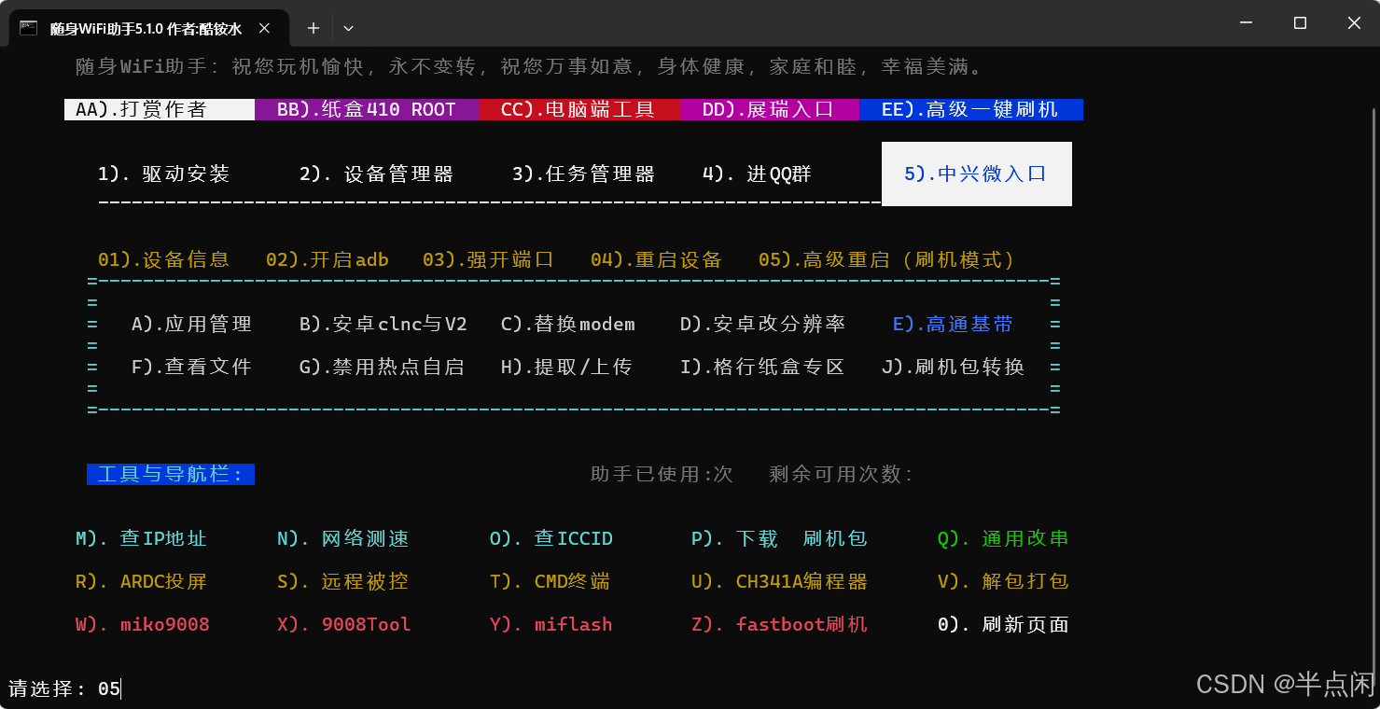Click the terminal icon on the window tab
Image resolution: width=1380 pixels, height=709 pixels.
27,29
